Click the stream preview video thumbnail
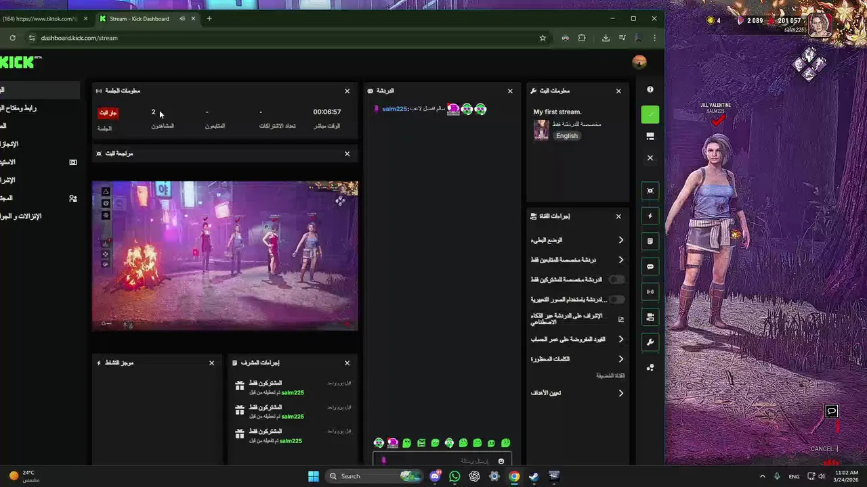Image resolution: width=867 pixels, height=487 pixels. 225,256
